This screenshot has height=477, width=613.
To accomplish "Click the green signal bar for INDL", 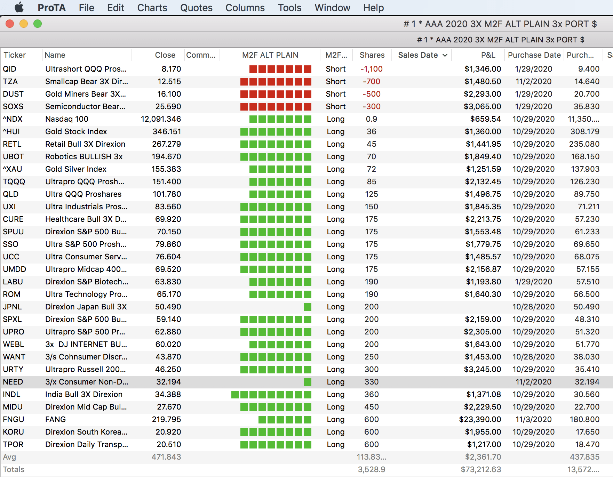I will point(271,394).
